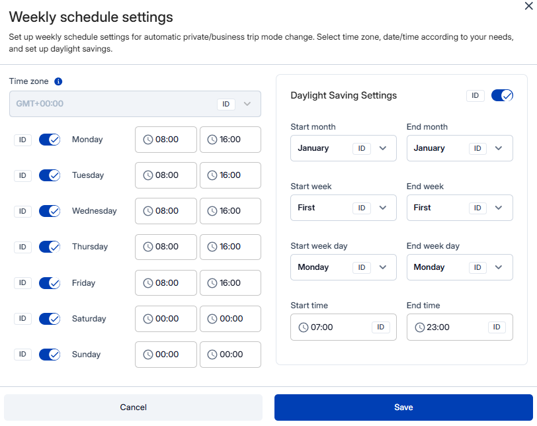This screenshot has height=426, width=537.
Task: Click Thursday end time field showing 16:00
Action: [x=230, y=247]
